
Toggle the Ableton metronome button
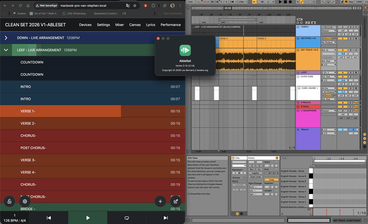coord(232,2)
